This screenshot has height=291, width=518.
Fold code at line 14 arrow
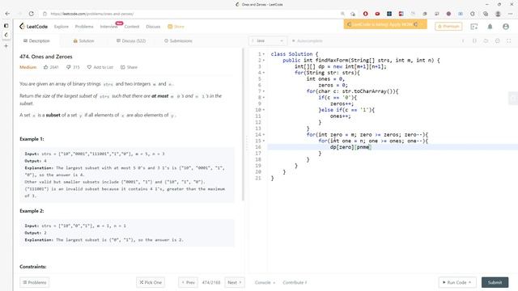[264, 135]
